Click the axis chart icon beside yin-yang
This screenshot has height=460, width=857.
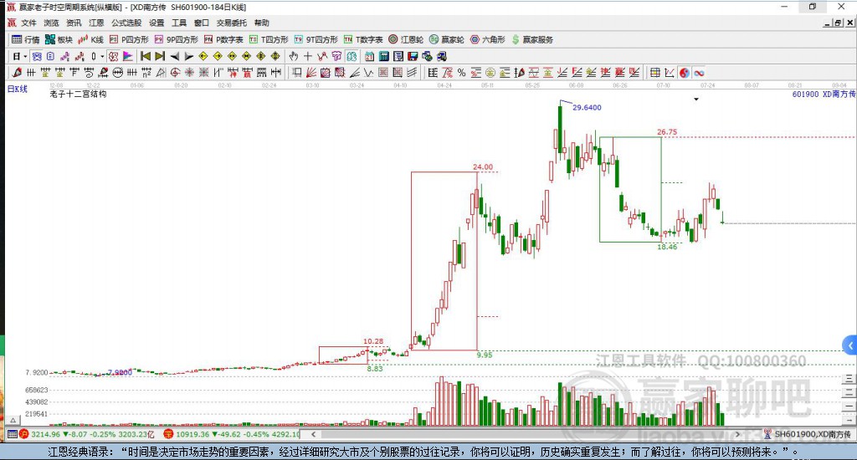tap(670, 73)
